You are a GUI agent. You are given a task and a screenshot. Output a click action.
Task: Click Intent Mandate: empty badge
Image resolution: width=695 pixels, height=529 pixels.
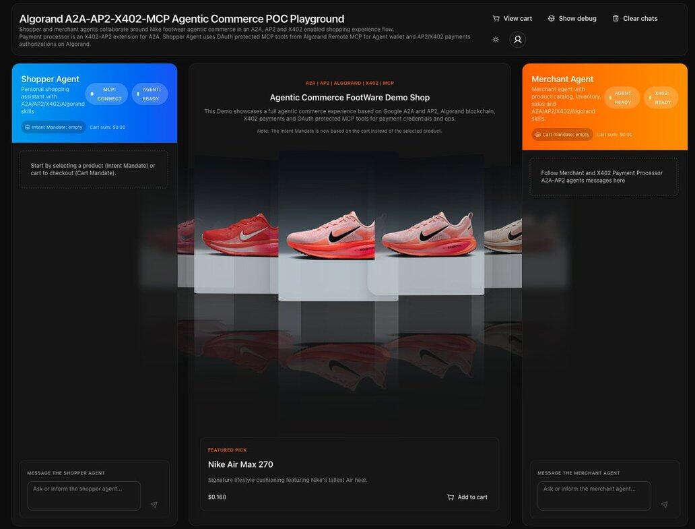(x=53, y=127)
